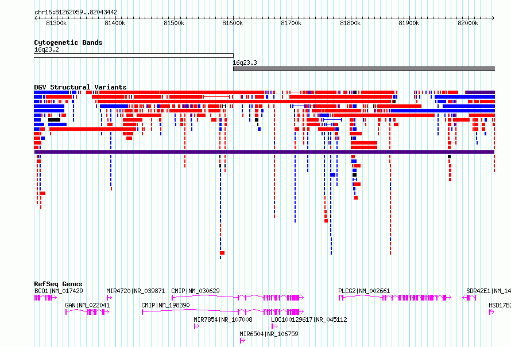Click the SDR42E1 gene label
The height and width of the screenshot is (347, 511).
point(489,291)
